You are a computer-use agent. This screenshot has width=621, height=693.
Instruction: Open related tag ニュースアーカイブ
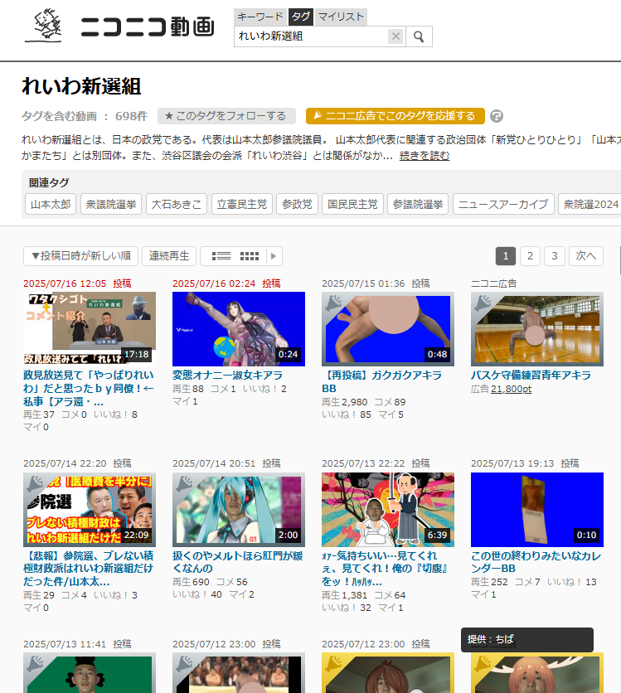503,204
